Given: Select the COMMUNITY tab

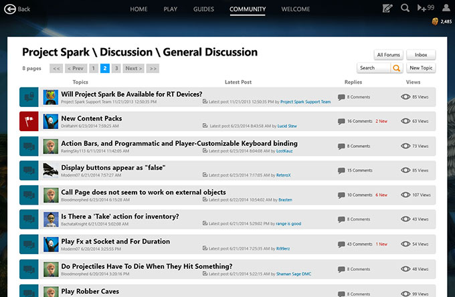Looking at the screenshot, I should click(248, 9).
